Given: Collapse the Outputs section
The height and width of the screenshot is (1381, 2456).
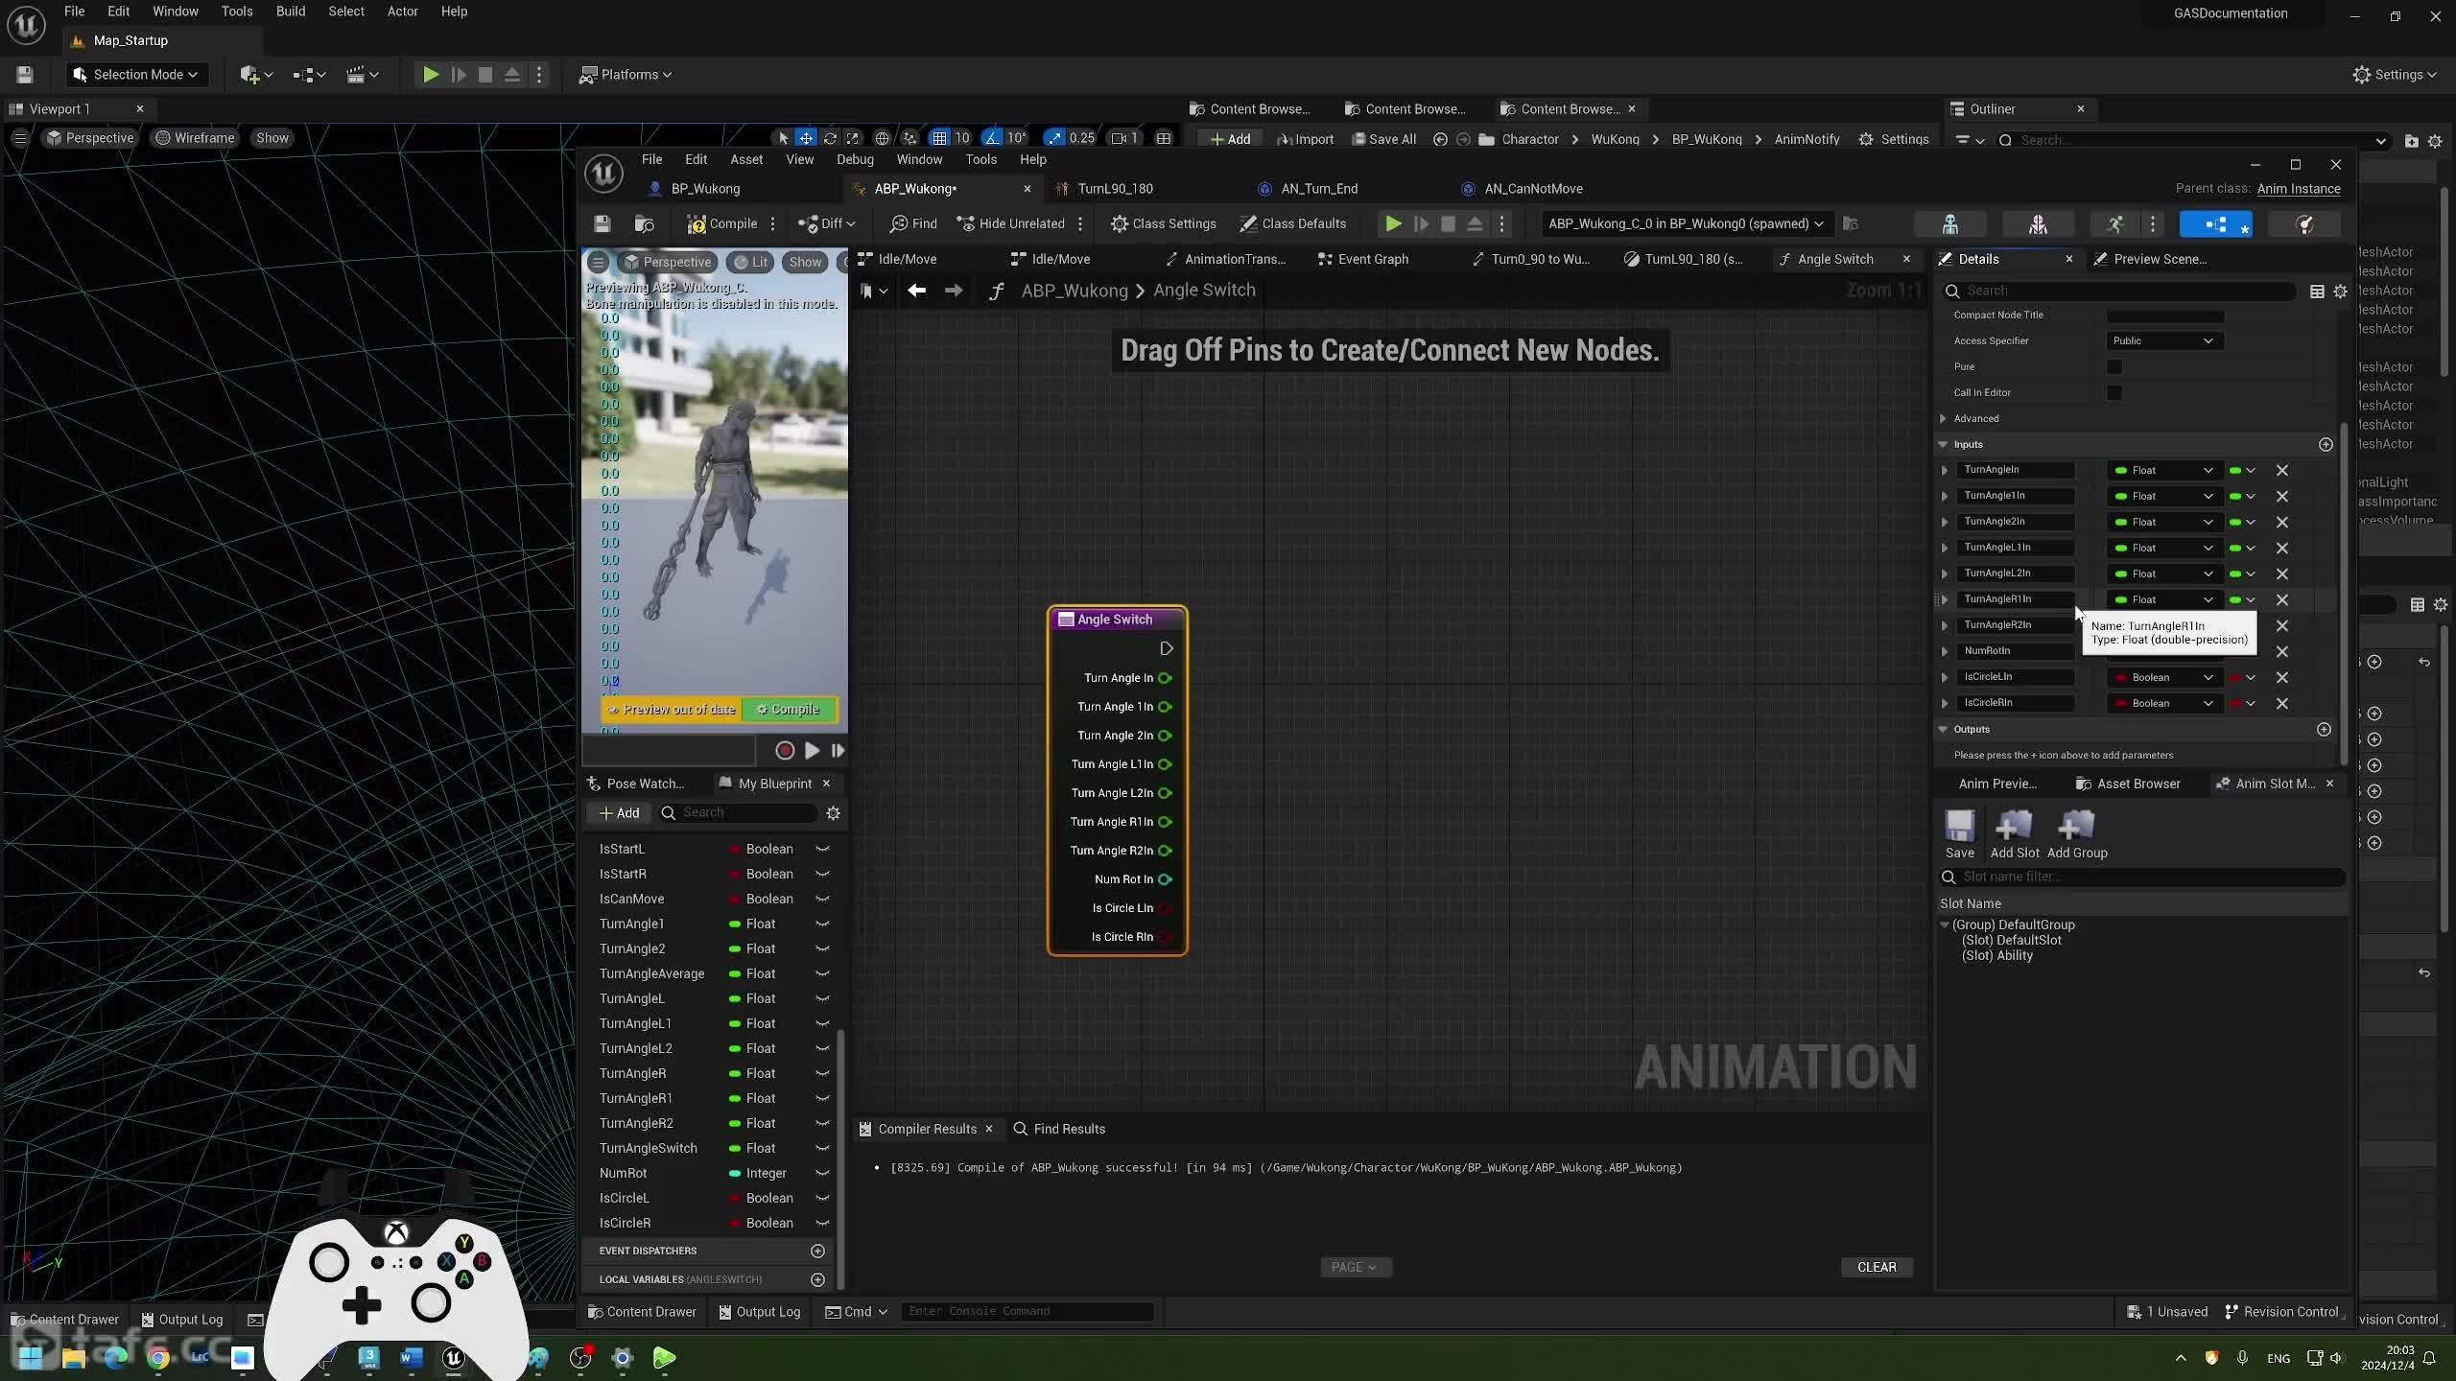Looking at the screenshot, I should (x=1943, y=729).
